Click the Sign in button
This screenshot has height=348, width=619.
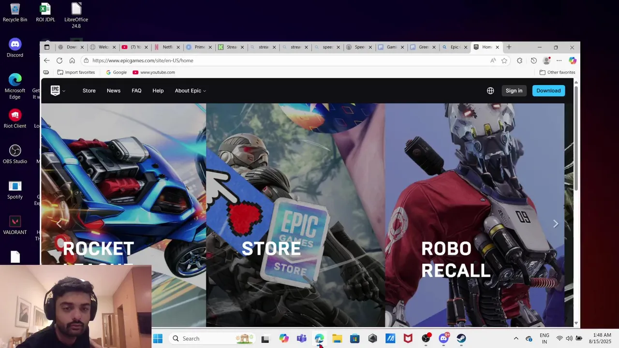[x=514, y=90]
